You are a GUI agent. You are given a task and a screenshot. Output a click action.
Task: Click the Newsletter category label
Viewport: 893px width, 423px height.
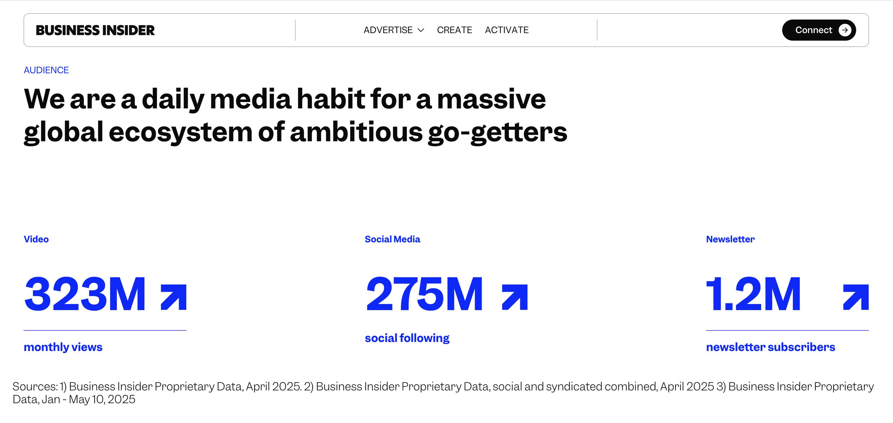click(730, 239)
